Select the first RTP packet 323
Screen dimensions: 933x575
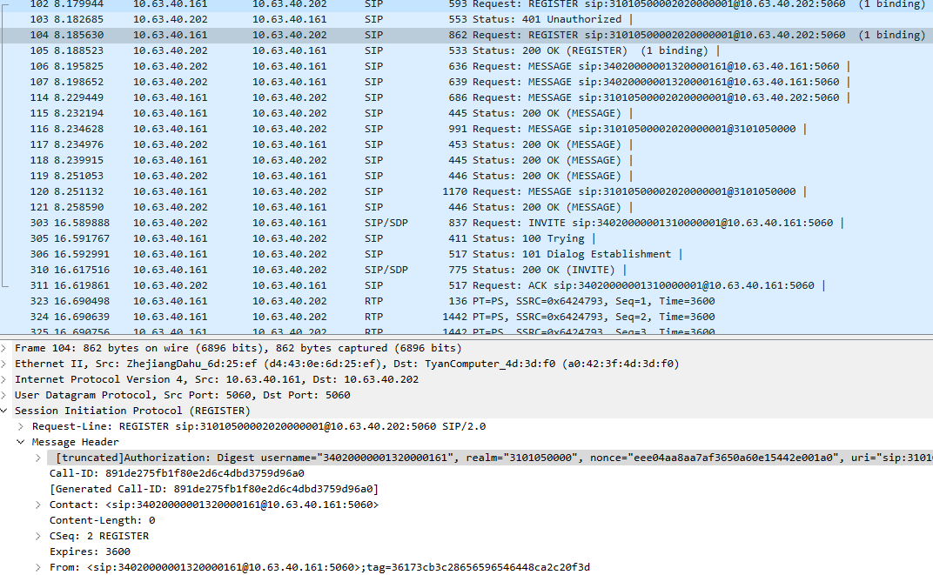pos(348,300)
